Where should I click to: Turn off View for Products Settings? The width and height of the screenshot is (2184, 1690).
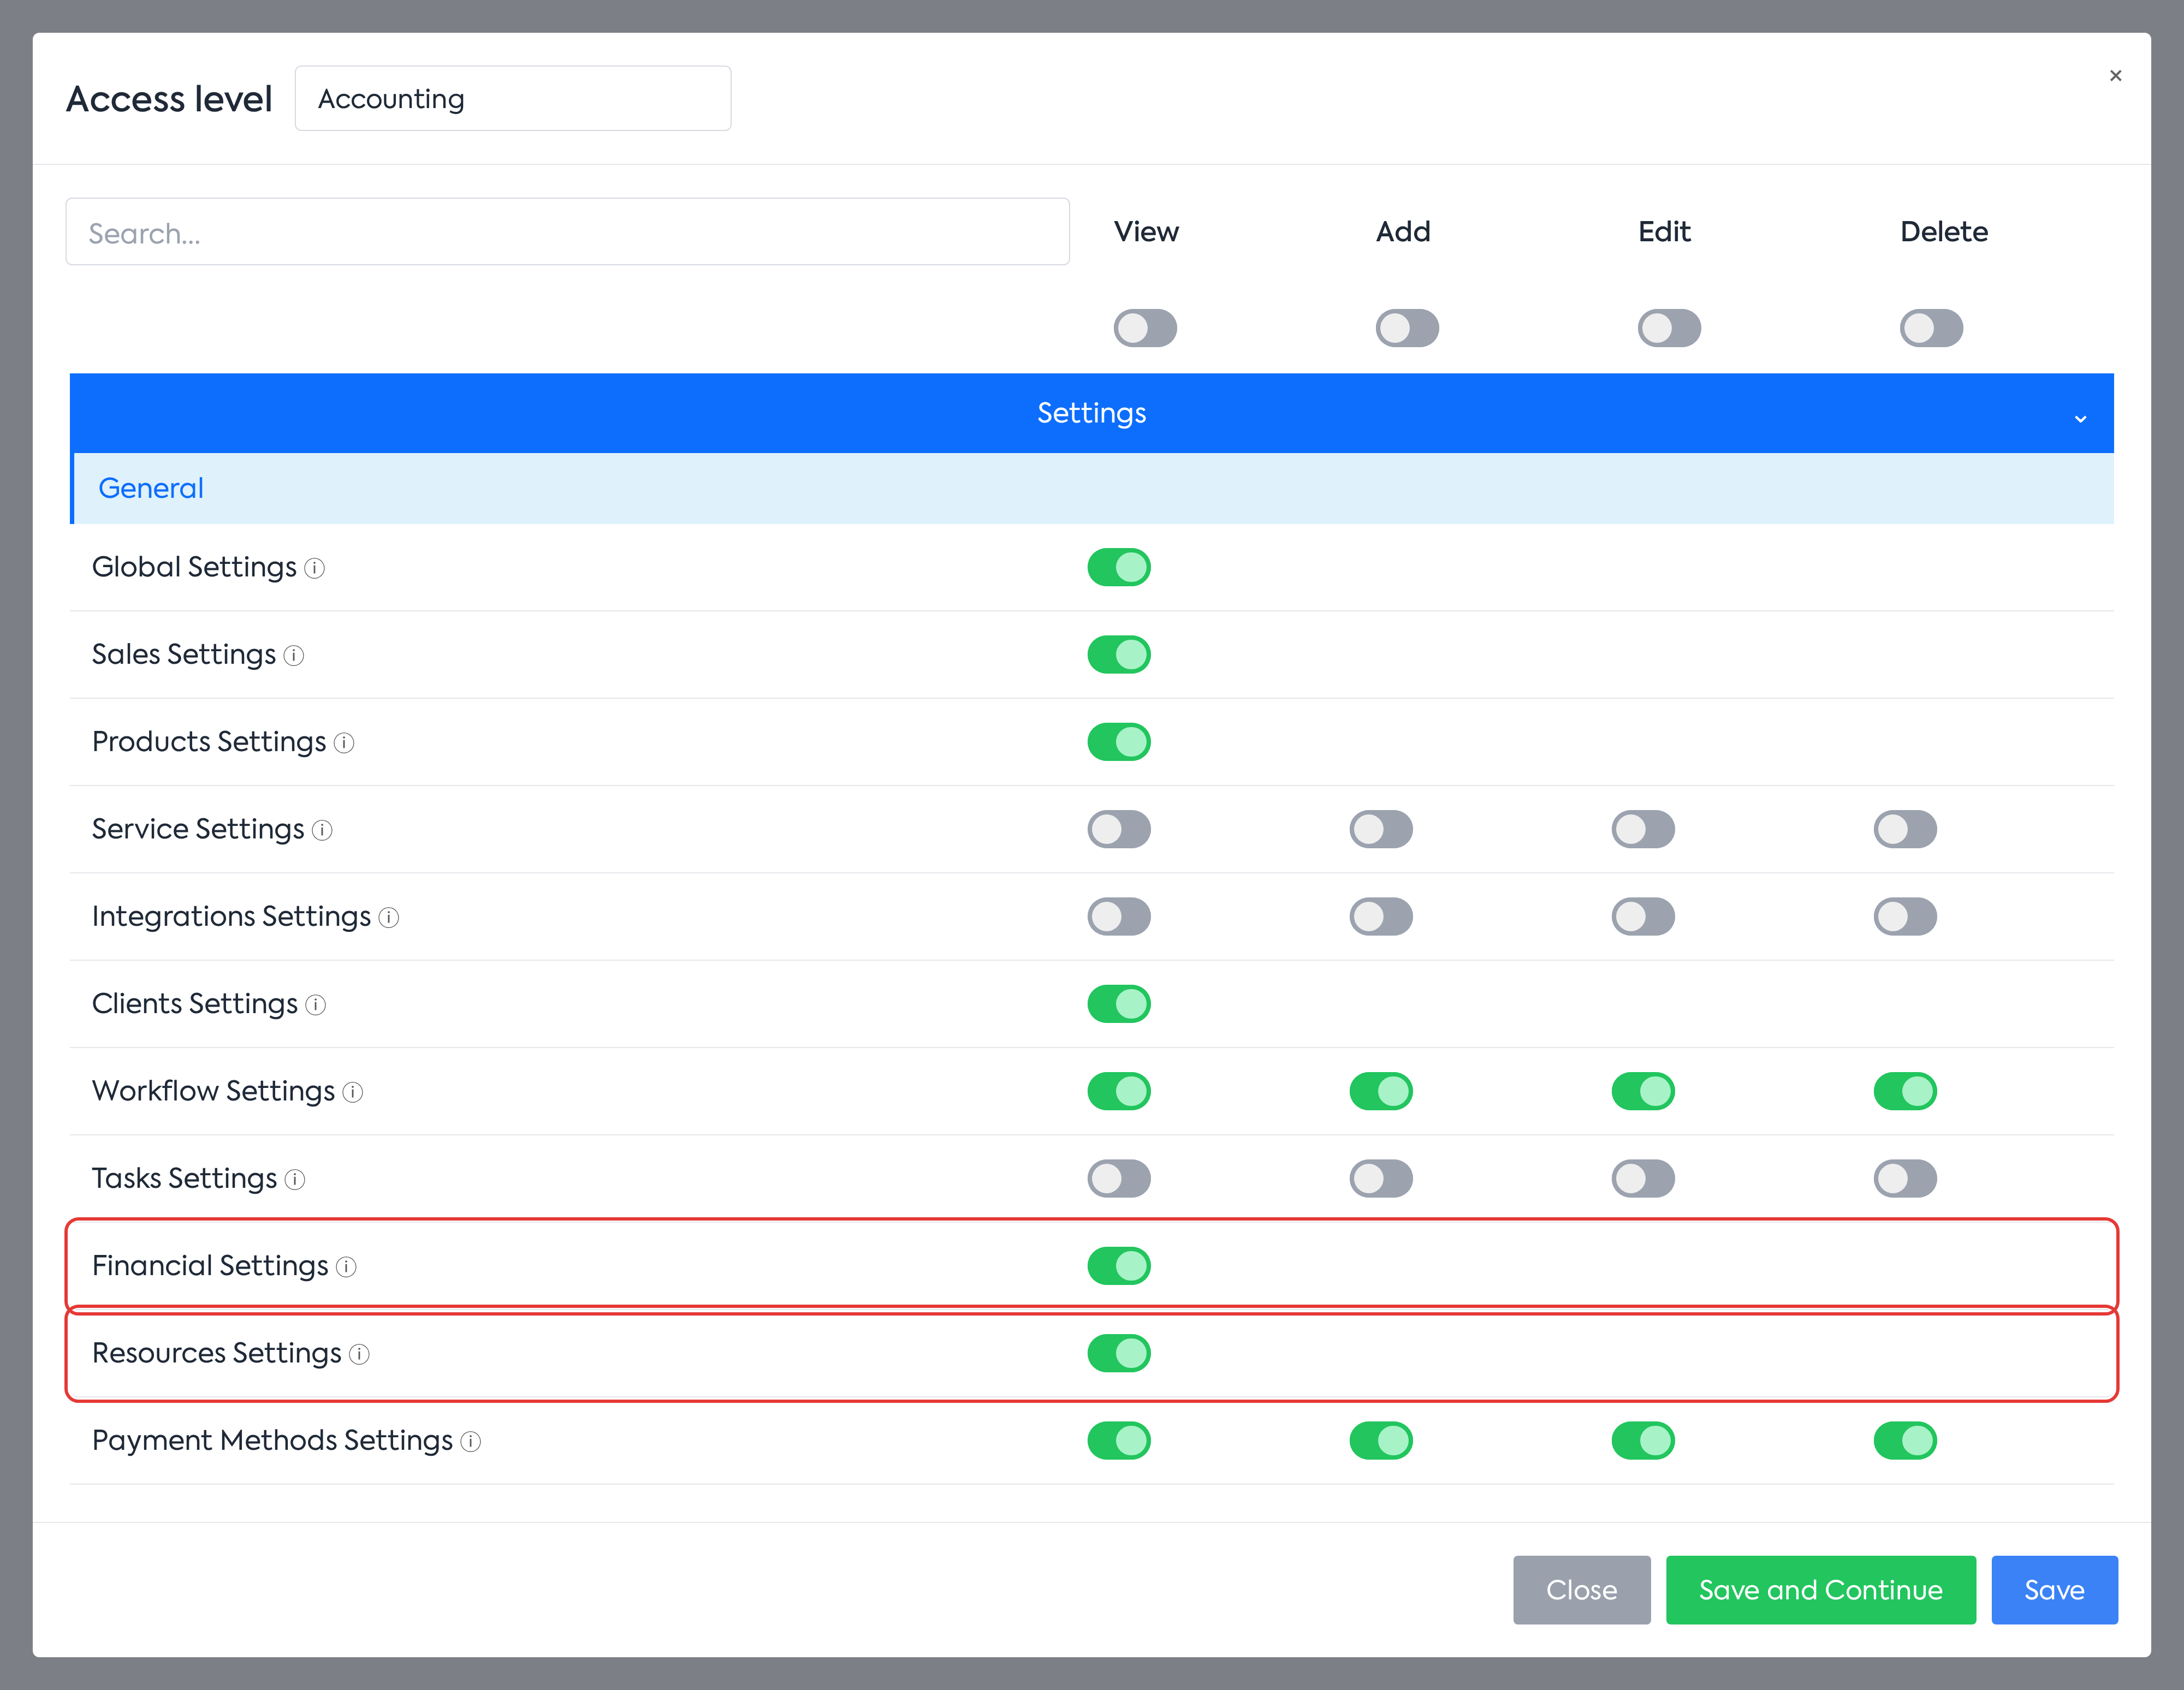coord(1119,742)
